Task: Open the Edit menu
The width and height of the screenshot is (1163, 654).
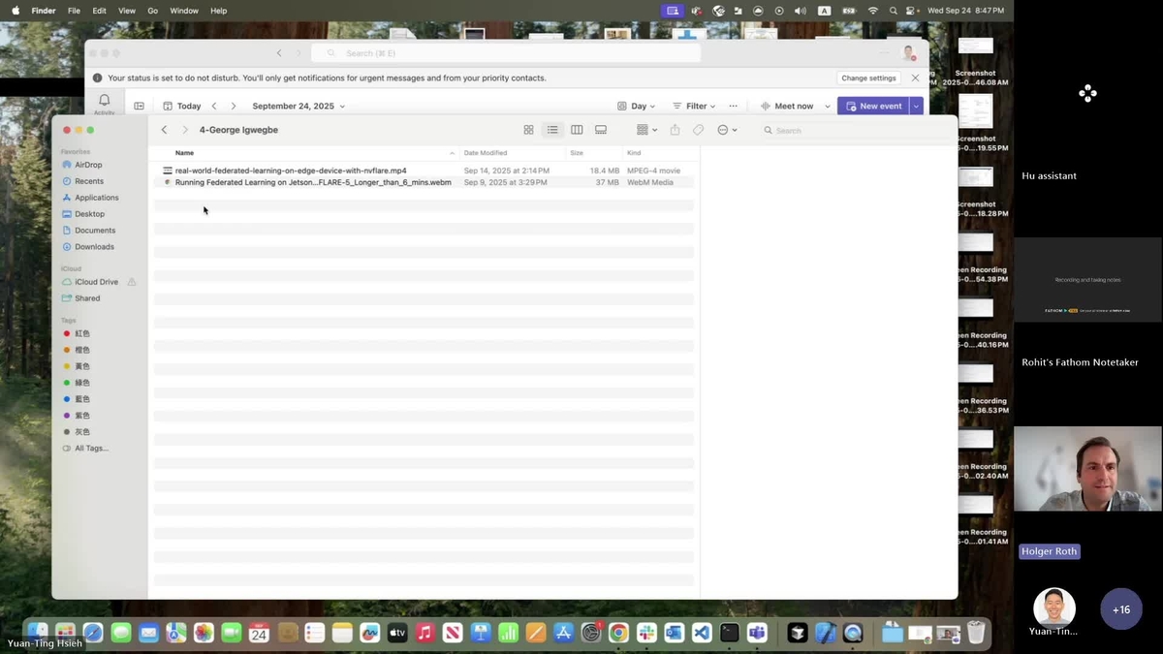Action: point(100,11)
